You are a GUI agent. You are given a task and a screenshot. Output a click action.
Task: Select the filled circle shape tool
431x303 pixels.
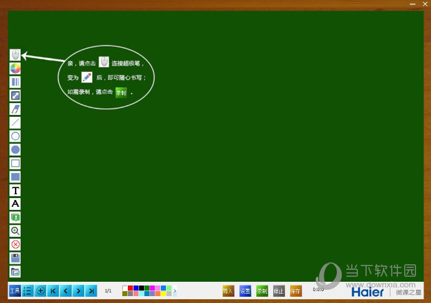(15, 150)
